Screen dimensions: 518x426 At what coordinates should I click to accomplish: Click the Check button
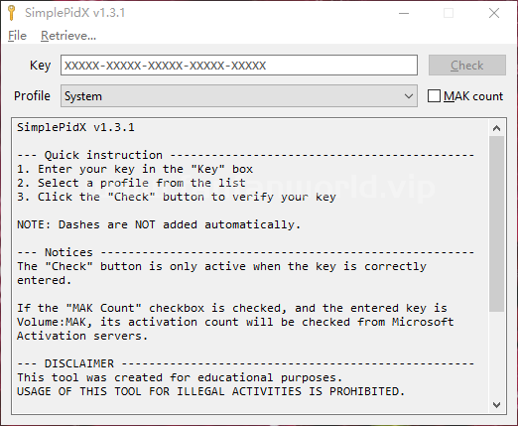pyautogui.click(x=467, y=66)
